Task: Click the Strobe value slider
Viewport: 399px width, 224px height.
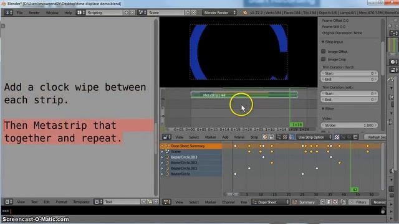Action: [349, 125]
